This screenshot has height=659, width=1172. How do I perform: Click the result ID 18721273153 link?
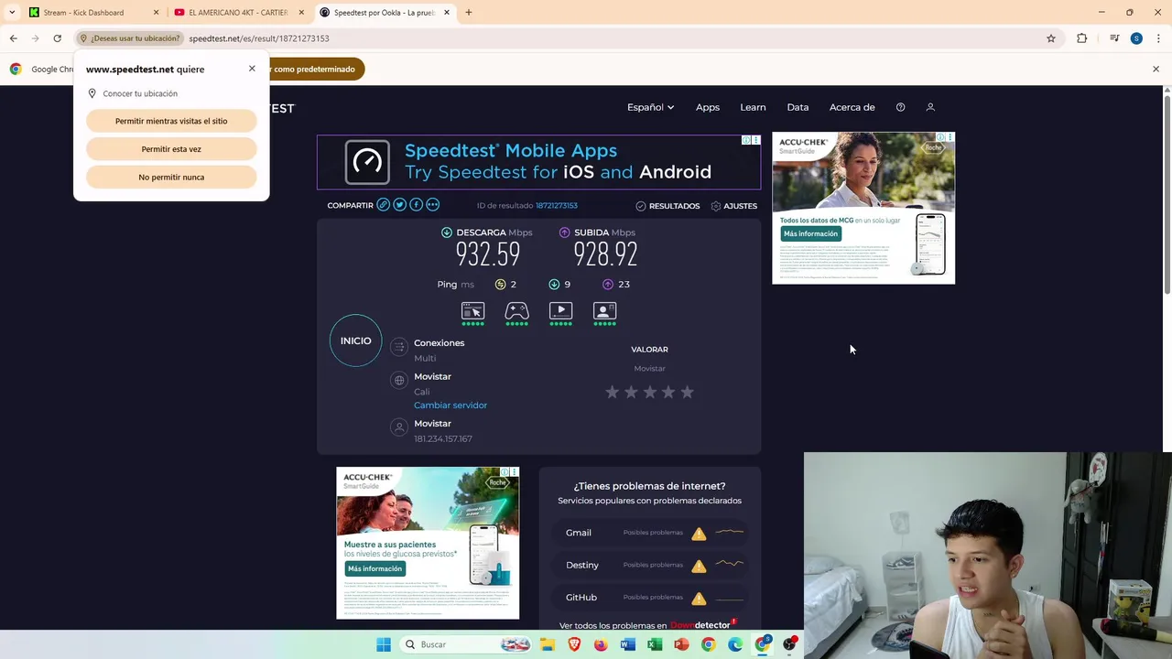(557, 206)
